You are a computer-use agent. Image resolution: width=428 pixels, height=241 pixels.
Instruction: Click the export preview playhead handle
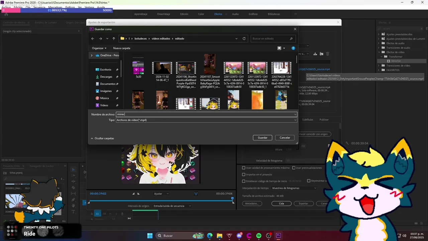(x=233, y=198)
